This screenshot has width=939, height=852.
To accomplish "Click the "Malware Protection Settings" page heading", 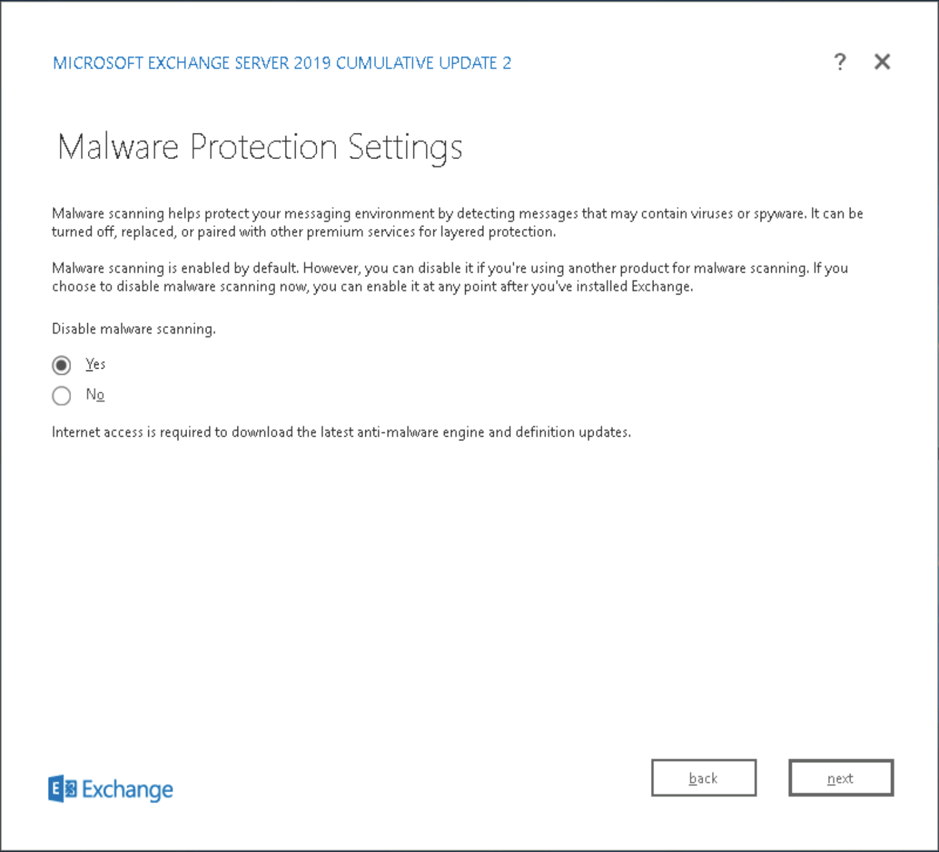I will coord(259,146).
